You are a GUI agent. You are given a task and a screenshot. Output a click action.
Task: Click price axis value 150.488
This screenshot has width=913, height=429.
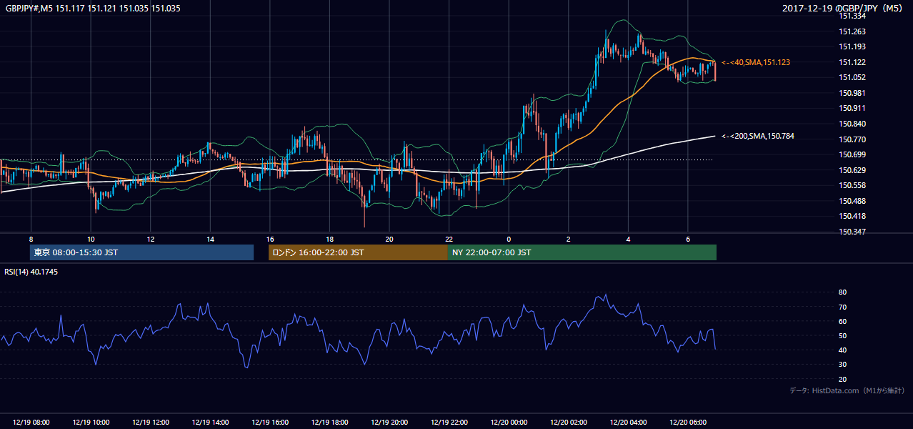(x=852, y=201)
